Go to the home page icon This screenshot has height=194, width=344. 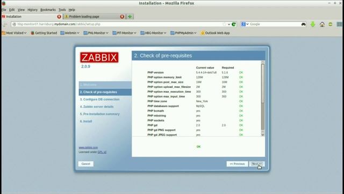[322, 24]
